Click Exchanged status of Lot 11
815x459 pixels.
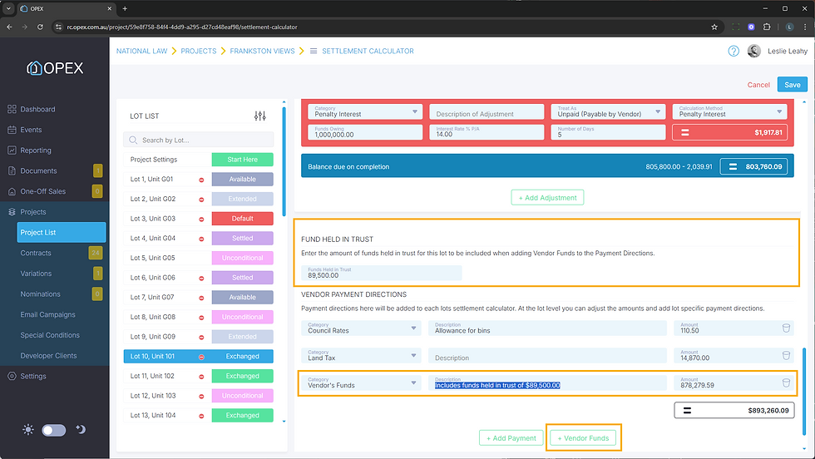point(242,376)
